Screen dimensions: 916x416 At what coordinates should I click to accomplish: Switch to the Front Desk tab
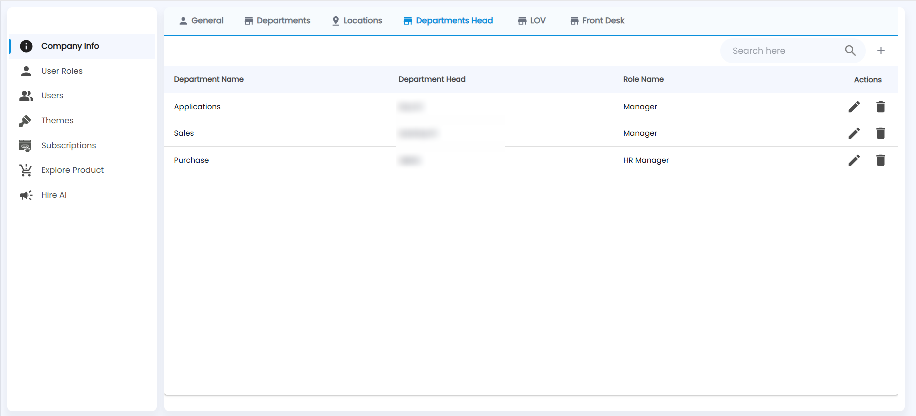pyautogui.click(x=597, y=21)
